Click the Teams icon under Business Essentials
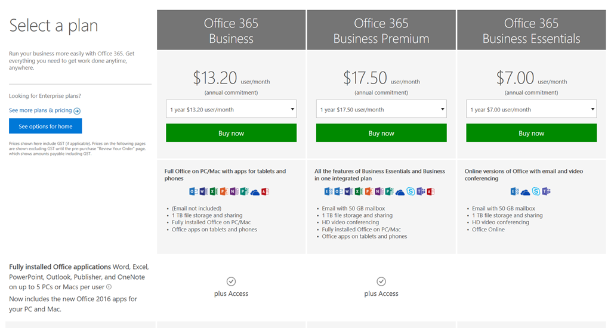 click(546, 191)
